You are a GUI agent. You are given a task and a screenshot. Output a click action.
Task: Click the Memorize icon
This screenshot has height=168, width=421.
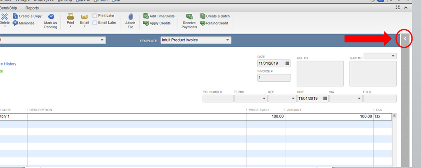tap(15, 23)
